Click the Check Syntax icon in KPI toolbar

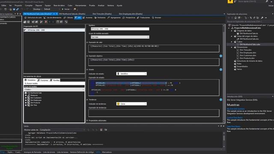pos(66,22)
